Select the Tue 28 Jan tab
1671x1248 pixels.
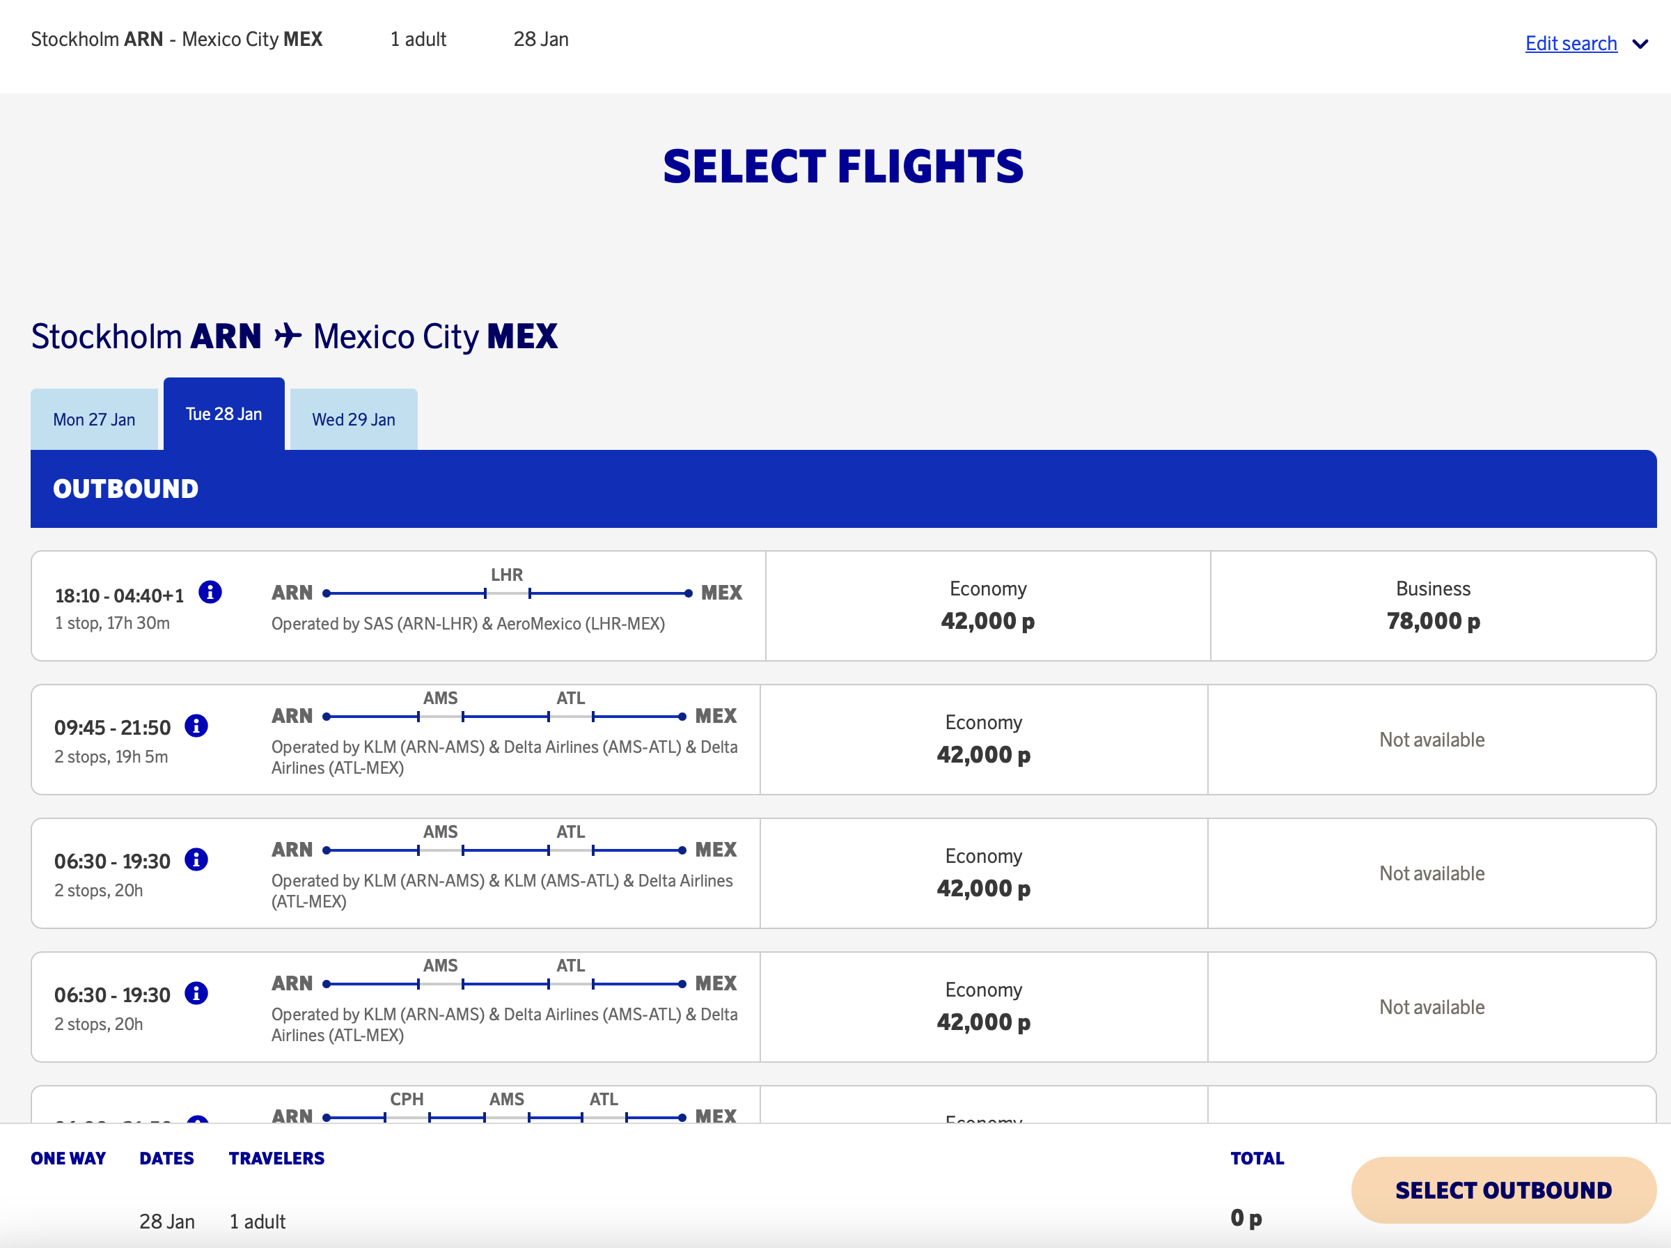(x=224, y=415)
